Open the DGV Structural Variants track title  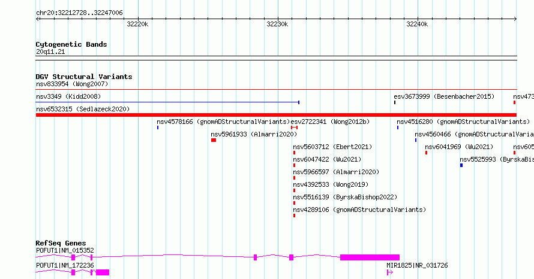tap(84, 77)
